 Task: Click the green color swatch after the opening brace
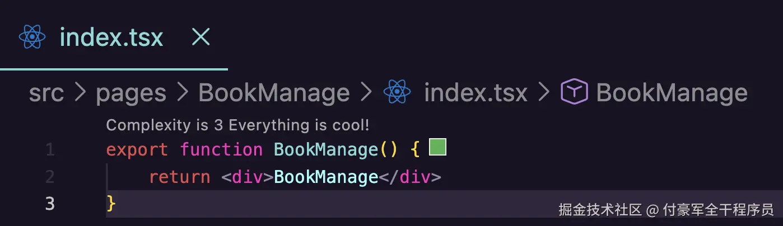pyautogui.click(x=437, y=147)
